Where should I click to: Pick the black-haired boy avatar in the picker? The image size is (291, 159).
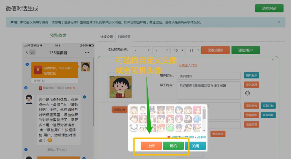[143, 110]
